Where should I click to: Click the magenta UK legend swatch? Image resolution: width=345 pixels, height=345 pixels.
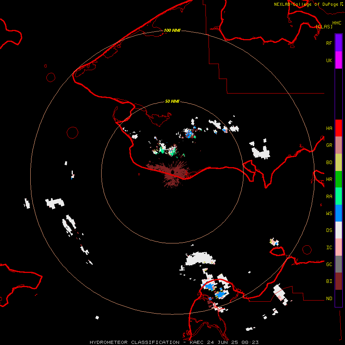338,60
